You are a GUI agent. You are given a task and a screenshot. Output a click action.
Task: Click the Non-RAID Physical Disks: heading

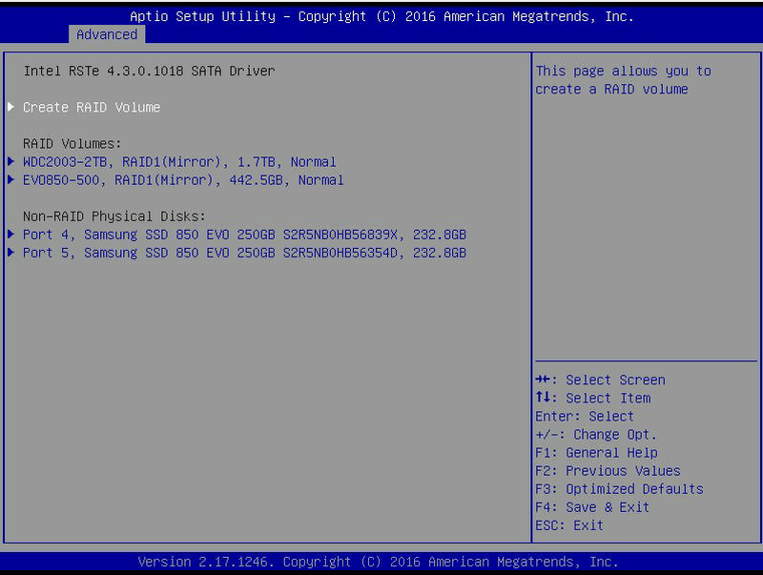(x=114, y=216)
